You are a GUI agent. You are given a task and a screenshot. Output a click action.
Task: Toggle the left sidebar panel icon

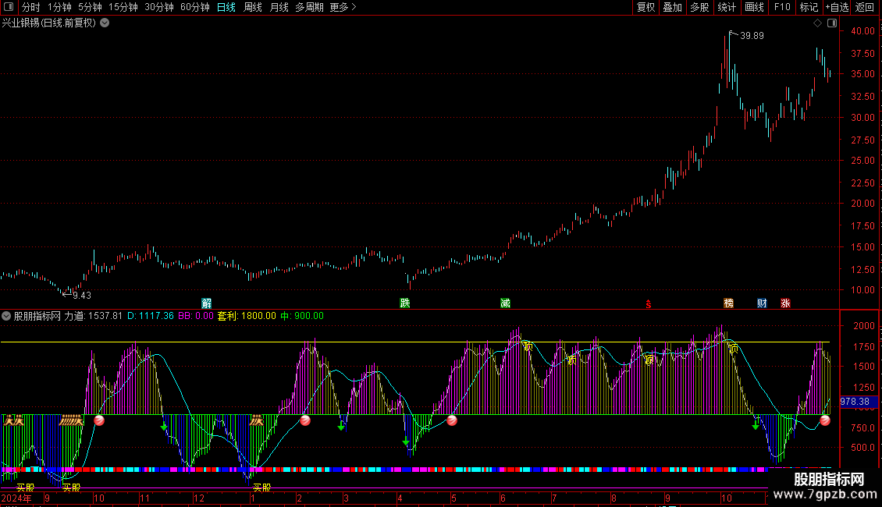9,7
